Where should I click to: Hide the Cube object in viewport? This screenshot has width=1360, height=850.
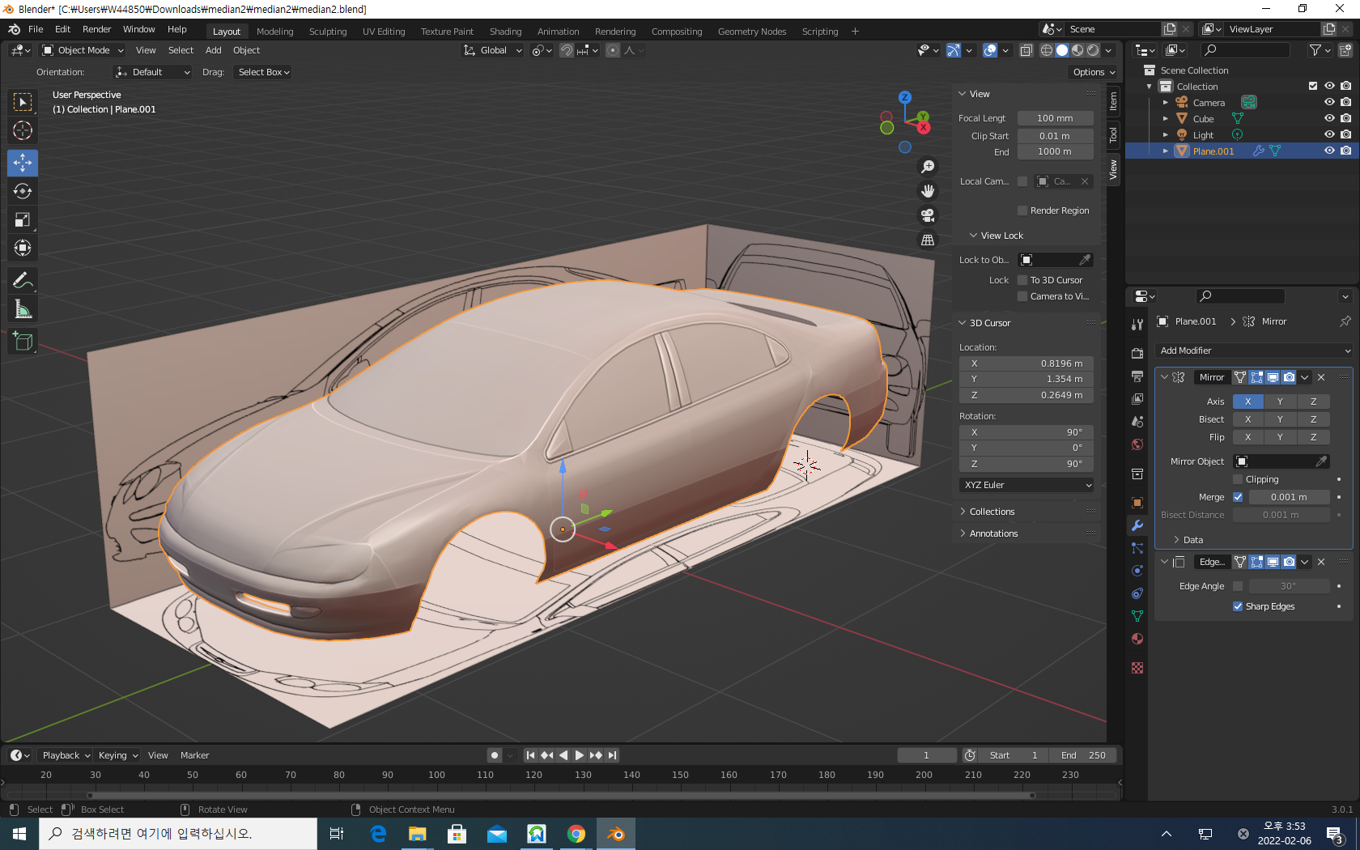(x=1329, y=119)
